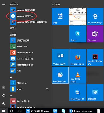Open the 7-Zip folder entry
Image resolution: width=104 pixels, height=113 pixels.
pyautogui.click(x=29, y=89)
